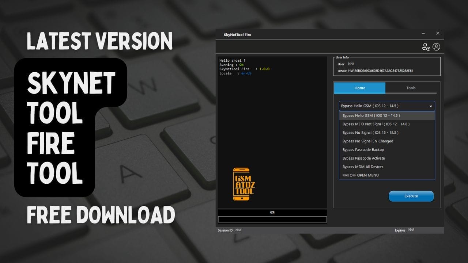Switch to the Tools tab

click(x=411, y=88)
